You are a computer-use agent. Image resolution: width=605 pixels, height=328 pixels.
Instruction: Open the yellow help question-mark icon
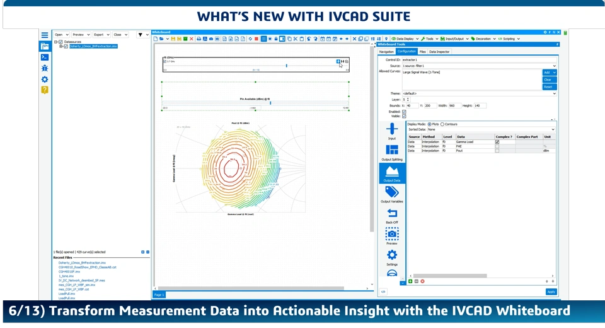45,90
